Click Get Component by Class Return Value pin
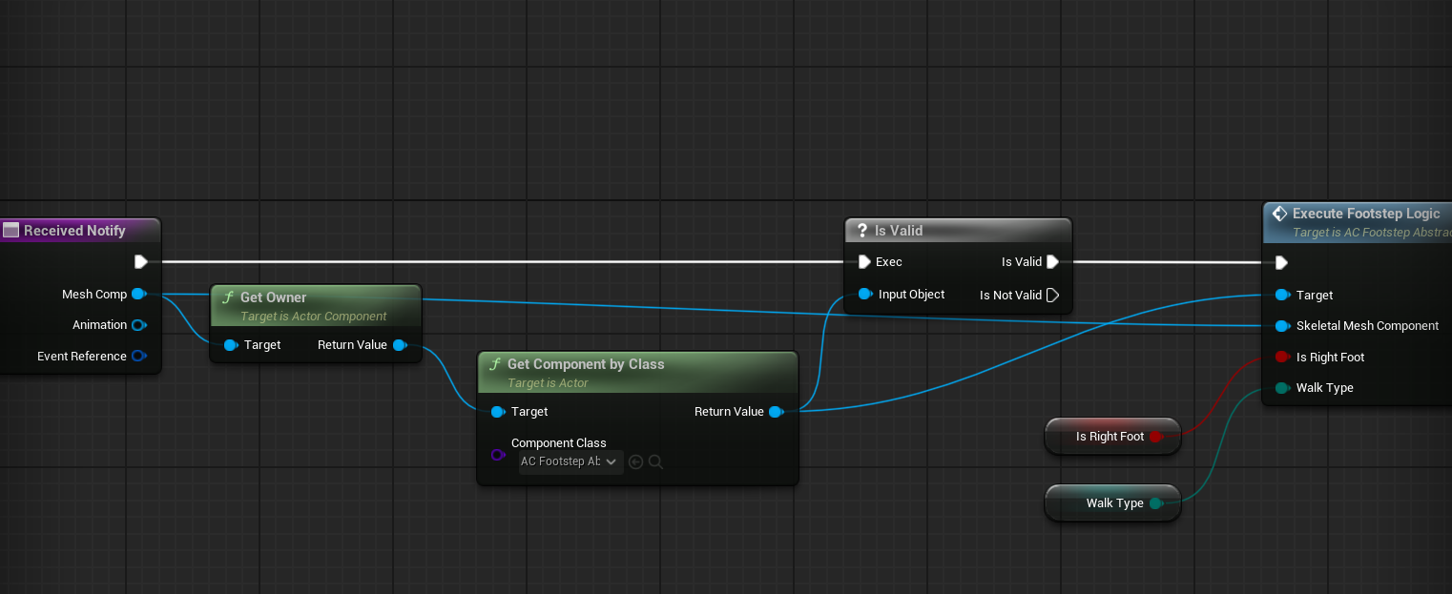Screen dimensions: 1452x594 776,412
